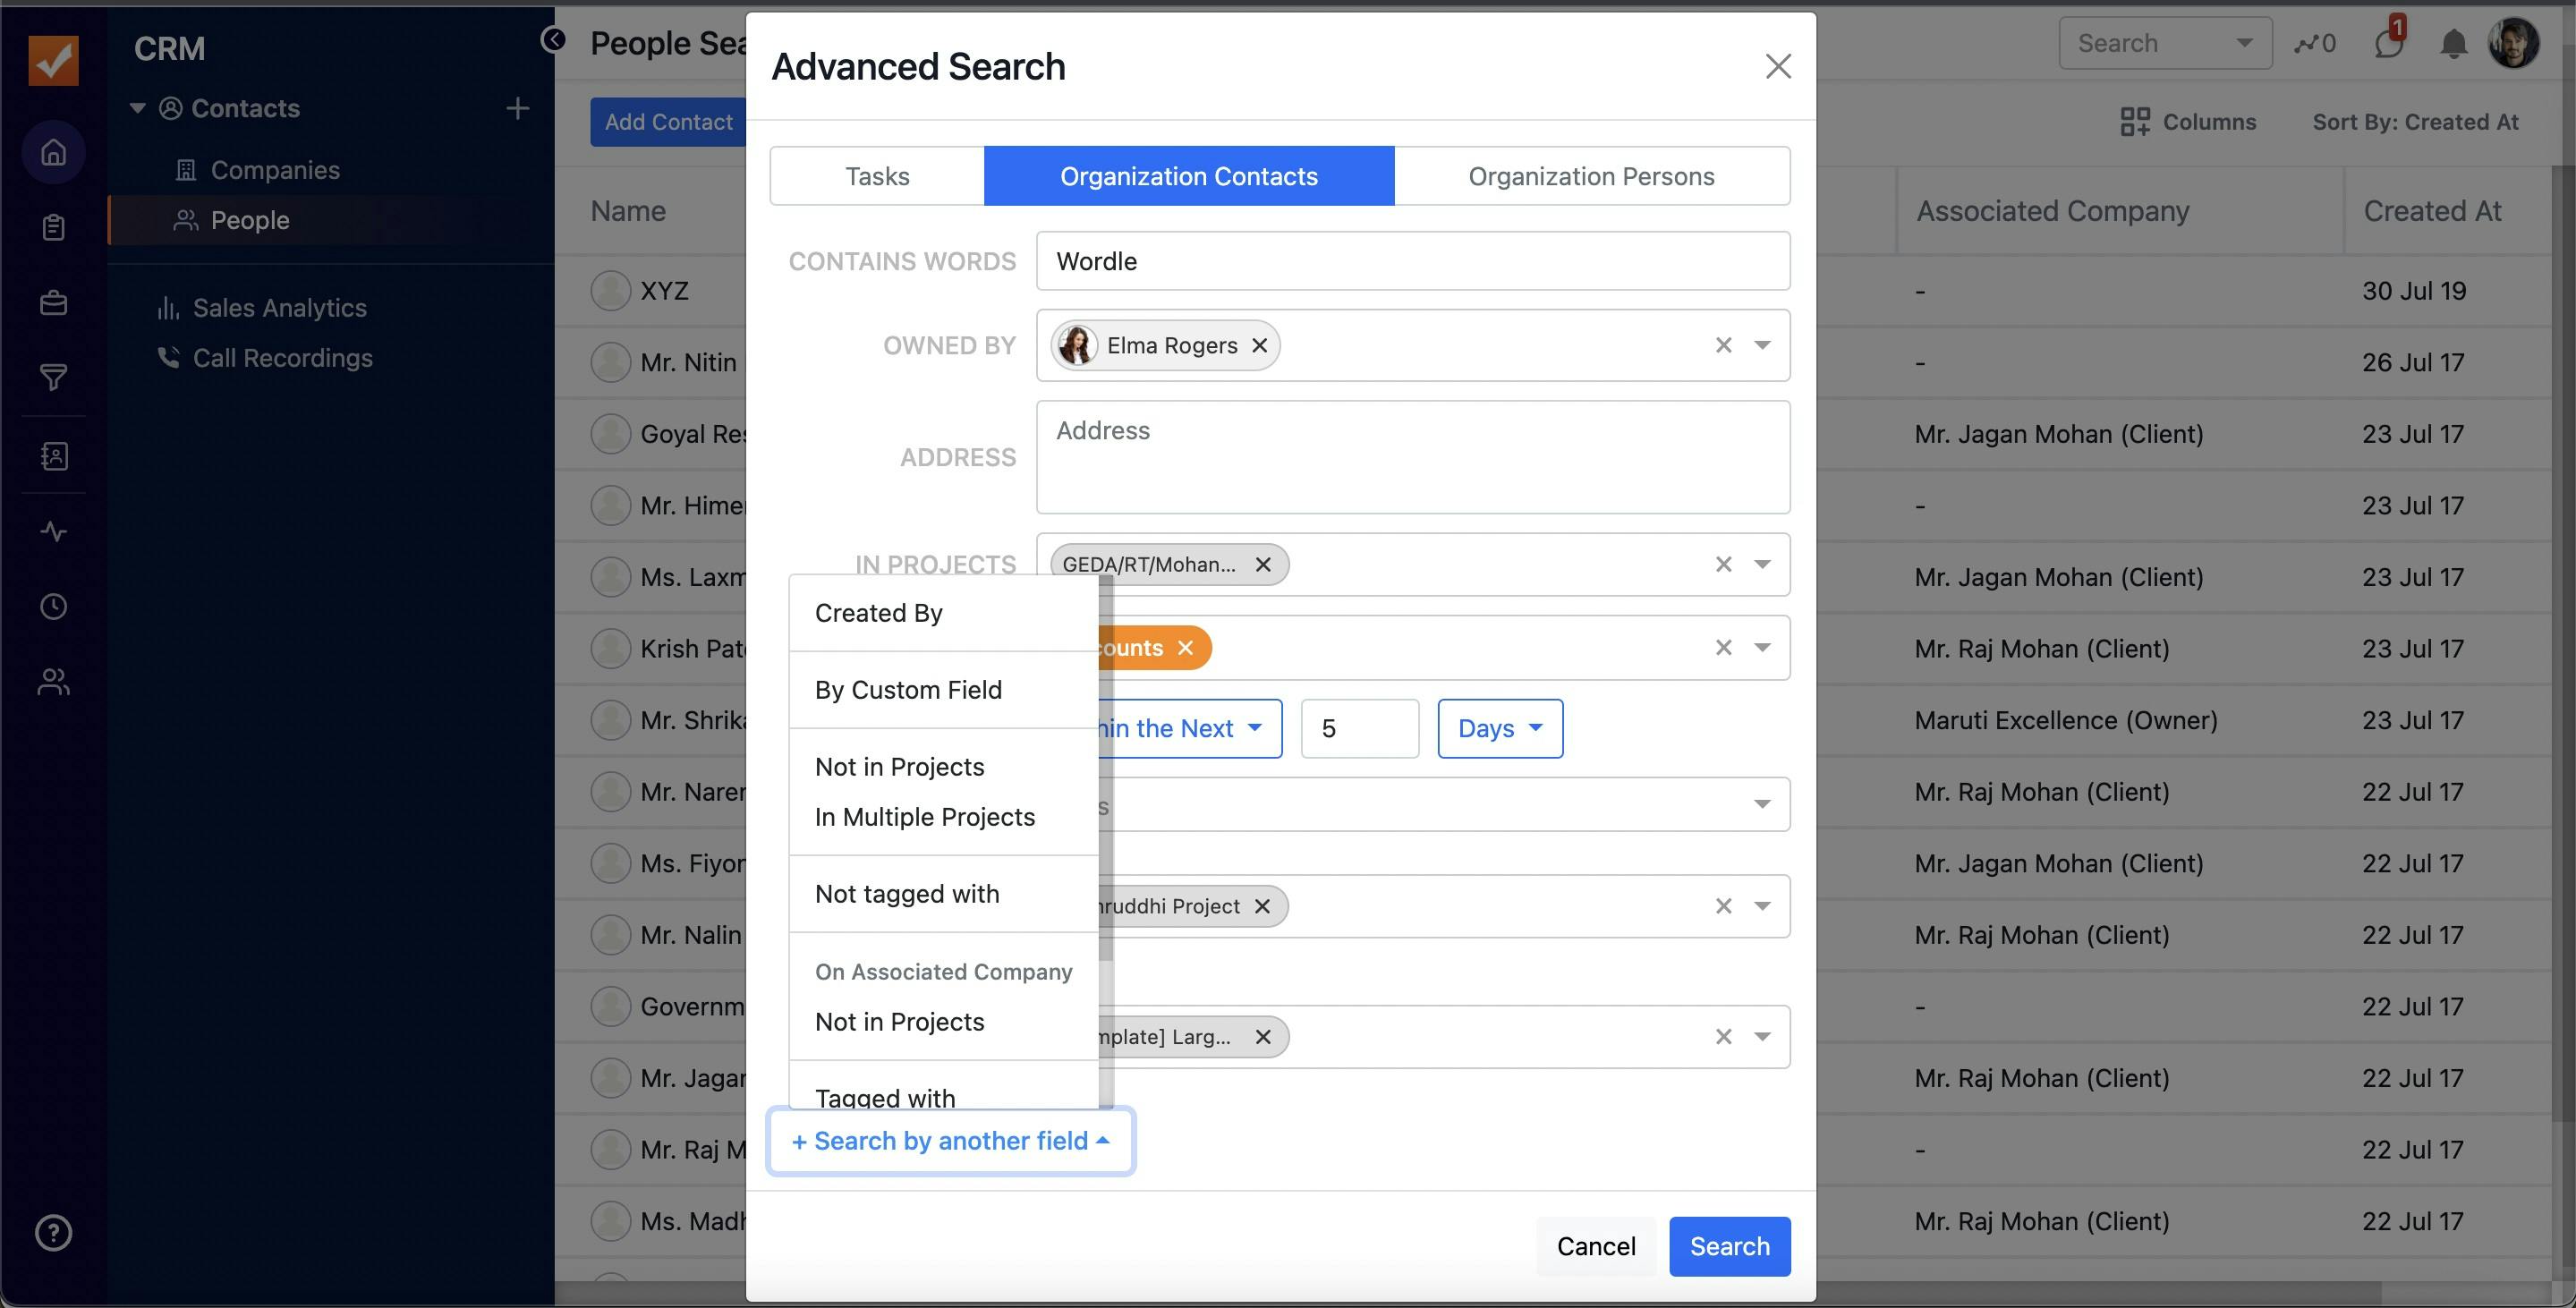Open the briefcase icon in sidebar
The image size is (2576, 1308).
[53, 303]
